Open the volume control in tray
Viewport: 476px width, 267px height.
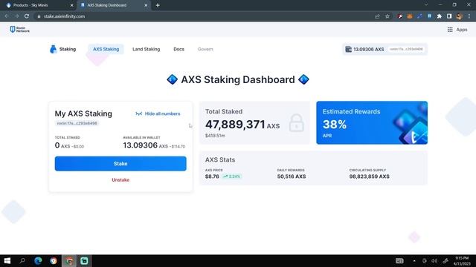pyautogui.click(x=434, y=261)
